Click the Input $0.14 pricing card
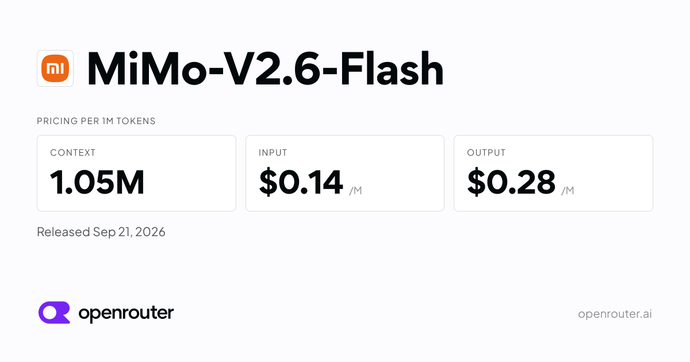The height and width of the screenshot is (362, 690). (x=345, y=173)
